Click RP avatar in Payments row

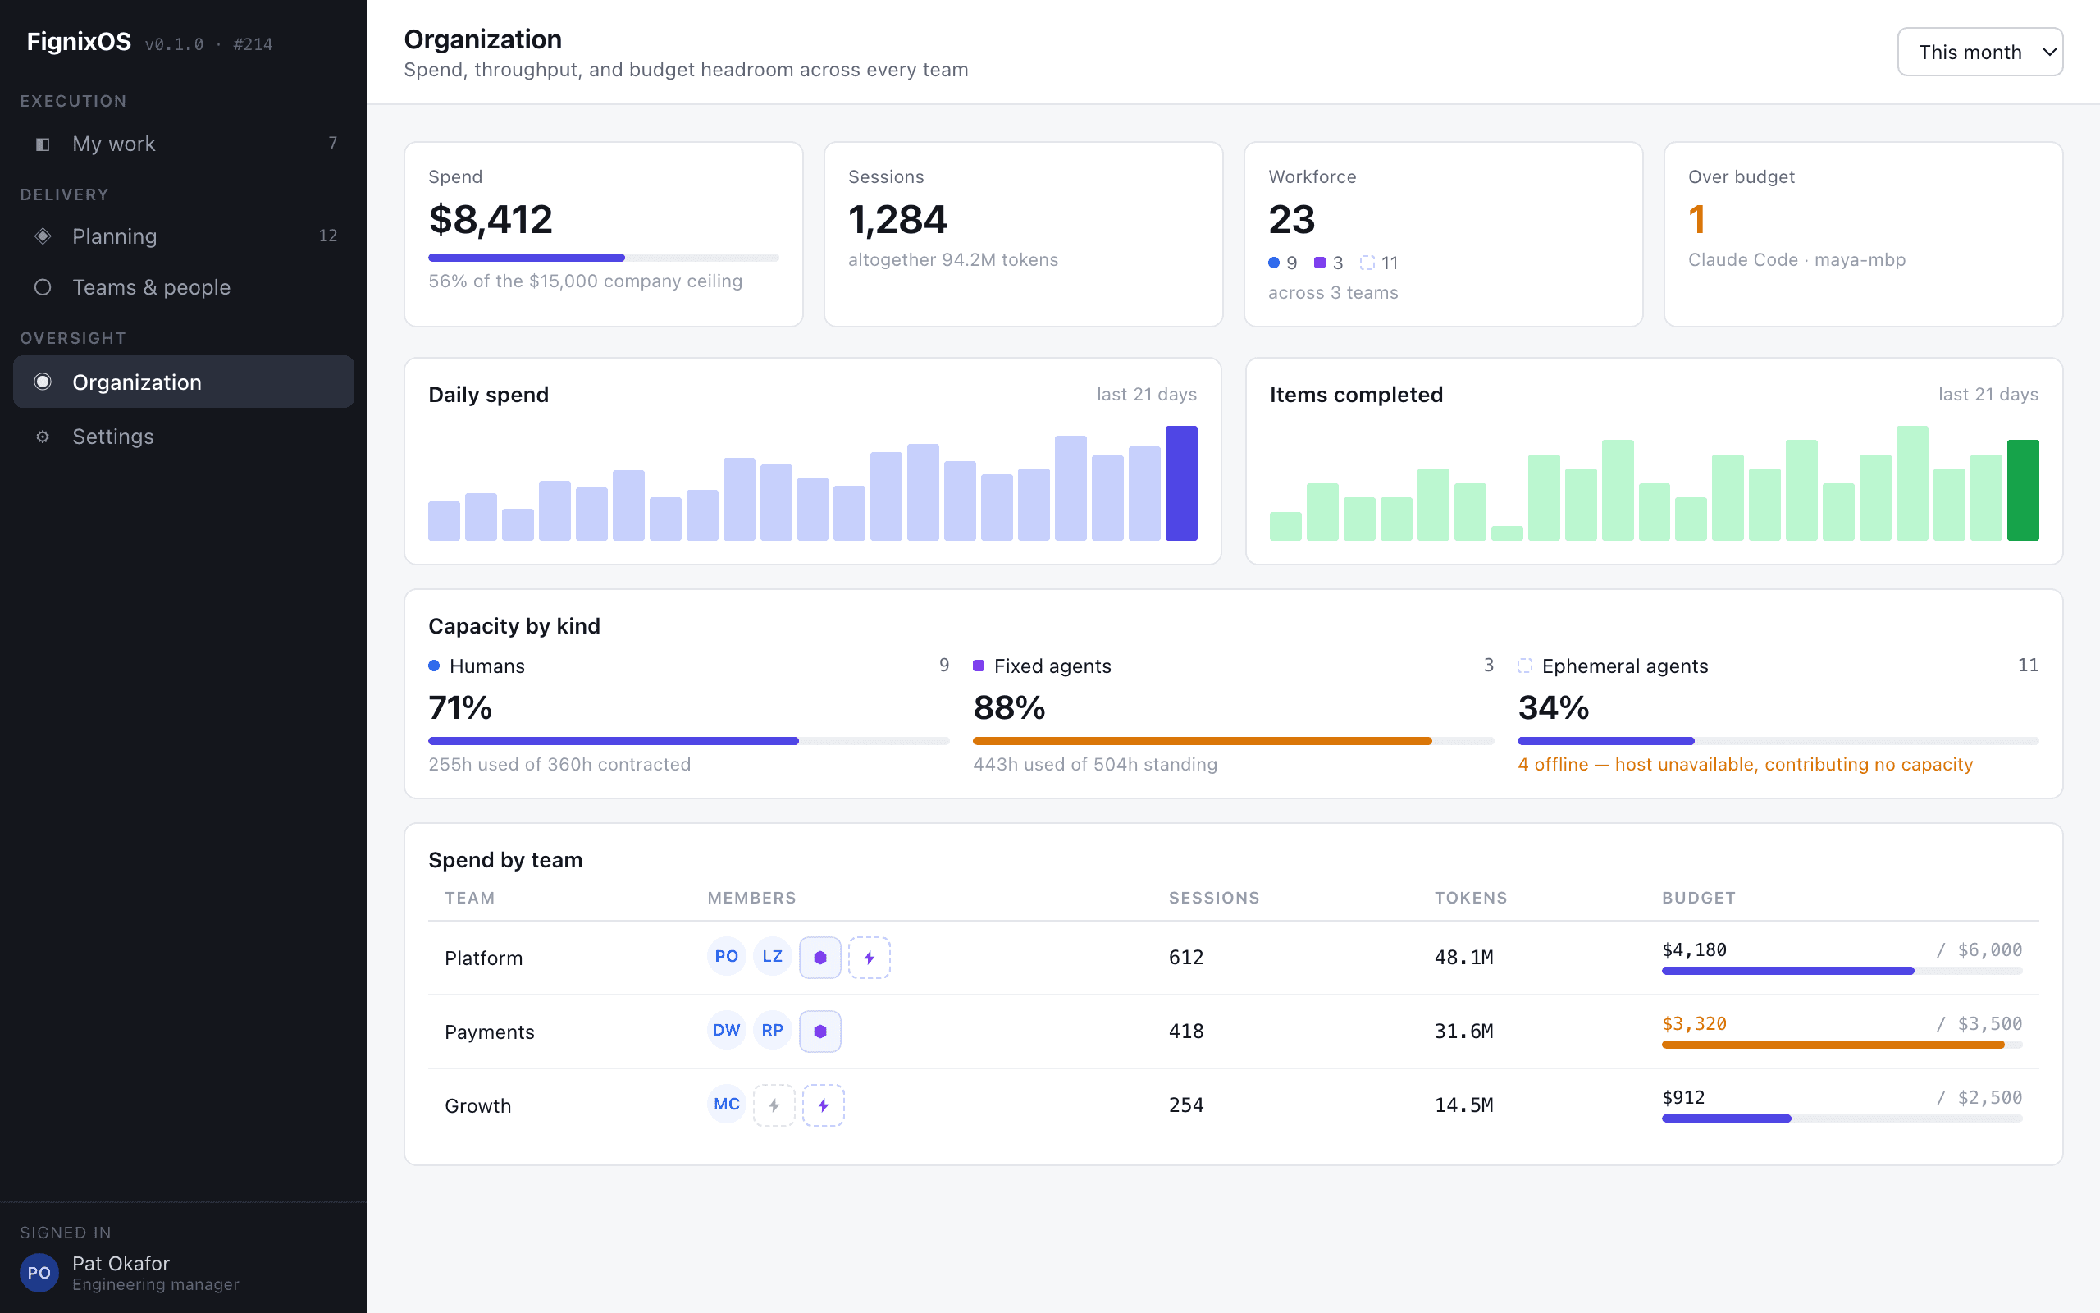pos(772,1031)
